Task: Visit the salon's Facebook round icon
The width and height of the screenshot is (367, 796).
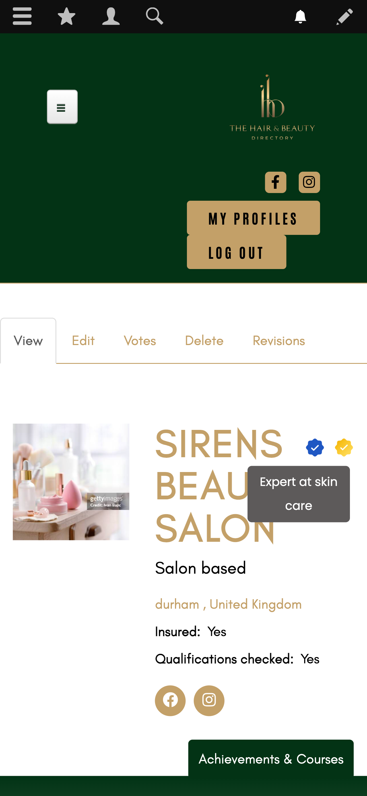Action: [x=170, y=701]
